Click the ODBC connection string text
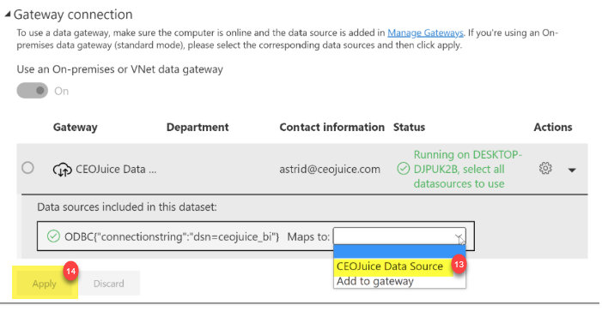Image resolution: width=602 pixels, height=311 pixels. coord(172,236)
